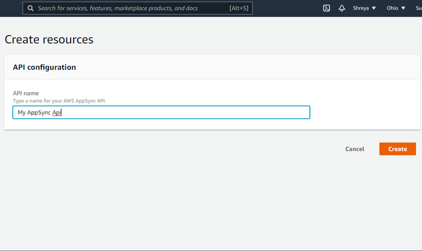Click the word AppSync in name field
The image size is (422, 251).
tap(39, 112)
